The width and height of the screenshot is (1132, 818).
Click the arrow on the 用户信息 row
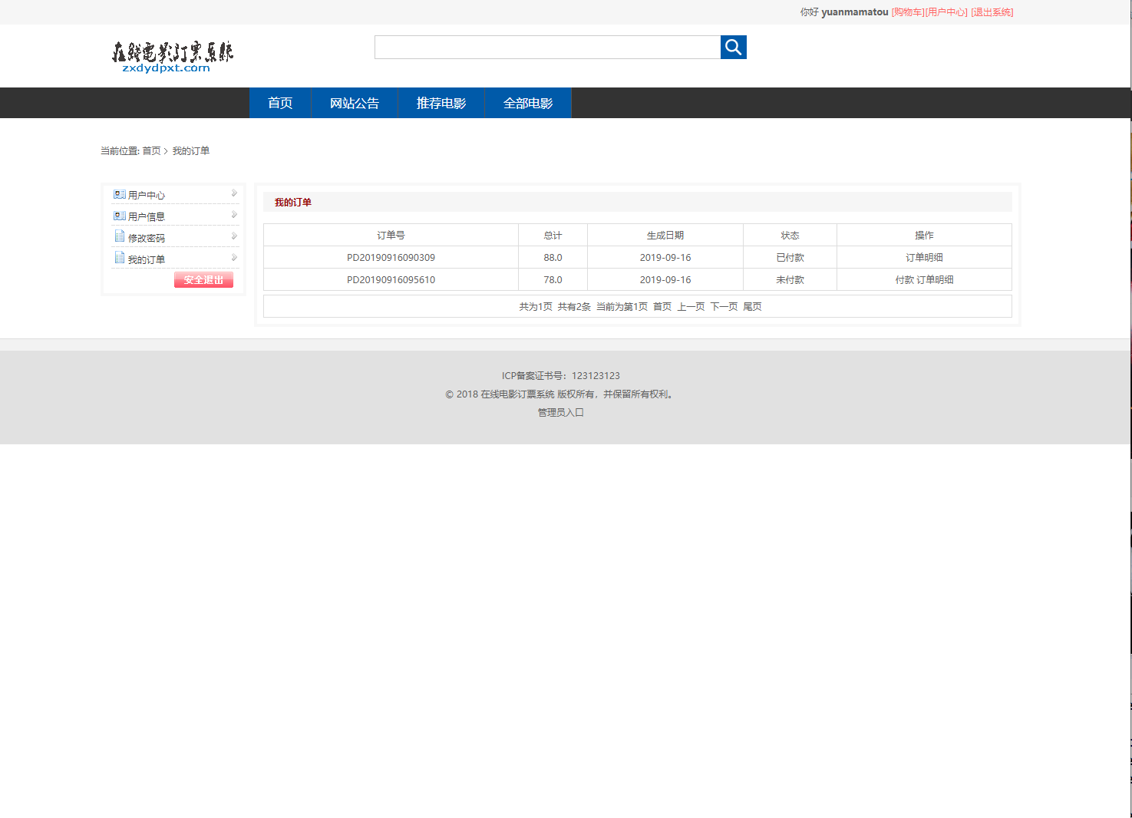234,215
